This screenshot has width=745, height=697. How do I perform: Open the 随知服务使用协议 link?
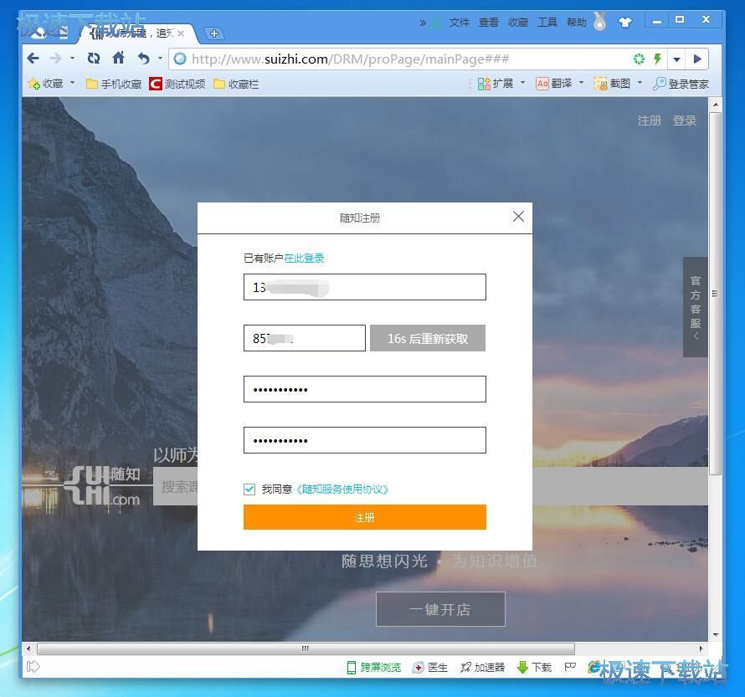pos(342,489)
